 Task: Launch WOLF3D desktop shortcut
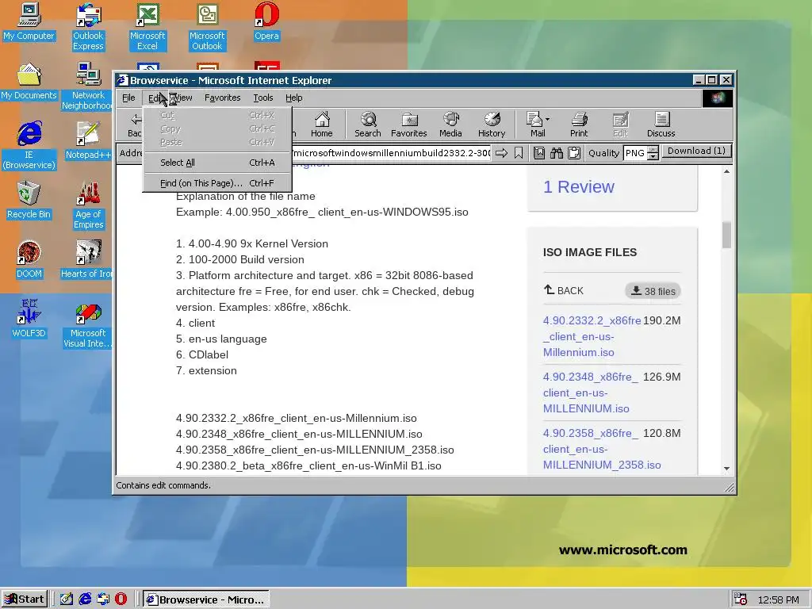pos(29,320)
